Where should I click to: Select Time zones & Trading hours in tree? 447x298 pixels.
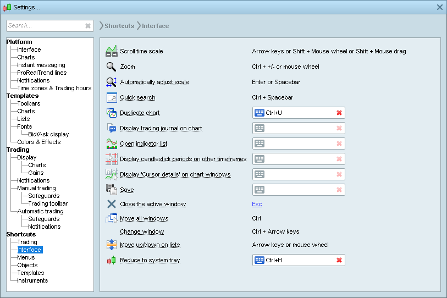(54, 88)
